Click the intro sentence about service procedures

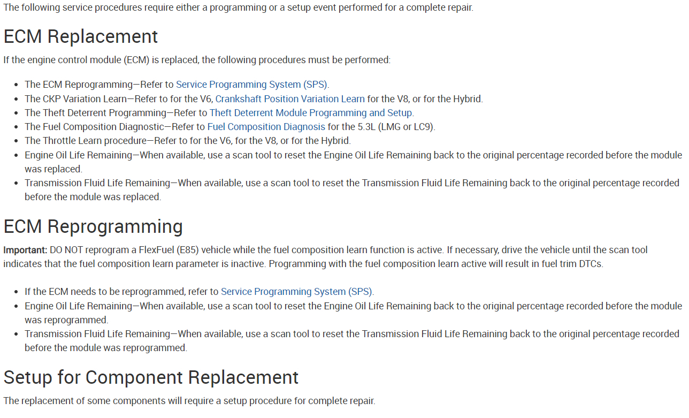(x=238, y=8)
